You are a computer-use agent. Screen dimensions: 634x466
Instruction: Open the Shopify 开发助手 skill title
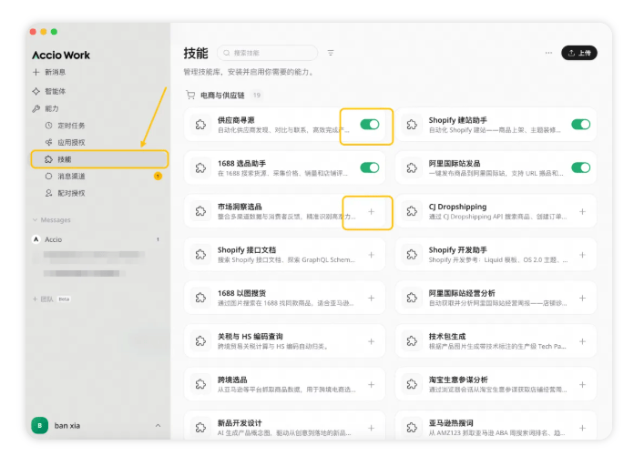tap(457, 249)
